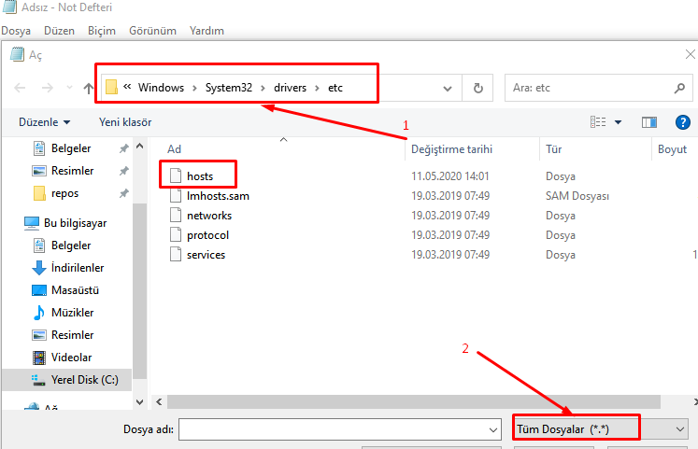Click the sidebar scroll up arrow

click(x=140, y=146)
